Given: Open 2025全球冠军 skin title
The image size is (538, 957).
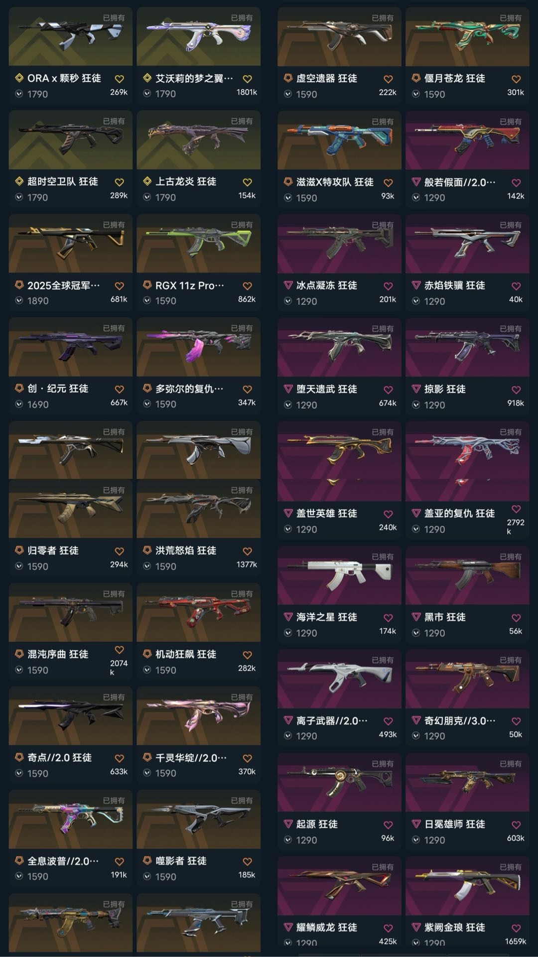Looking at the screenshot, I should pos(63,285).
